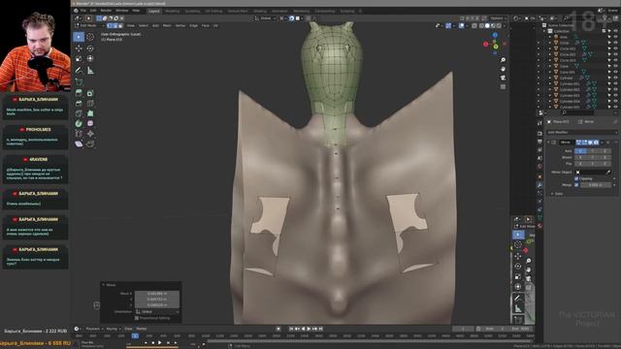Select the Edge Slide tool
The image size is (621, 349).
79,134
